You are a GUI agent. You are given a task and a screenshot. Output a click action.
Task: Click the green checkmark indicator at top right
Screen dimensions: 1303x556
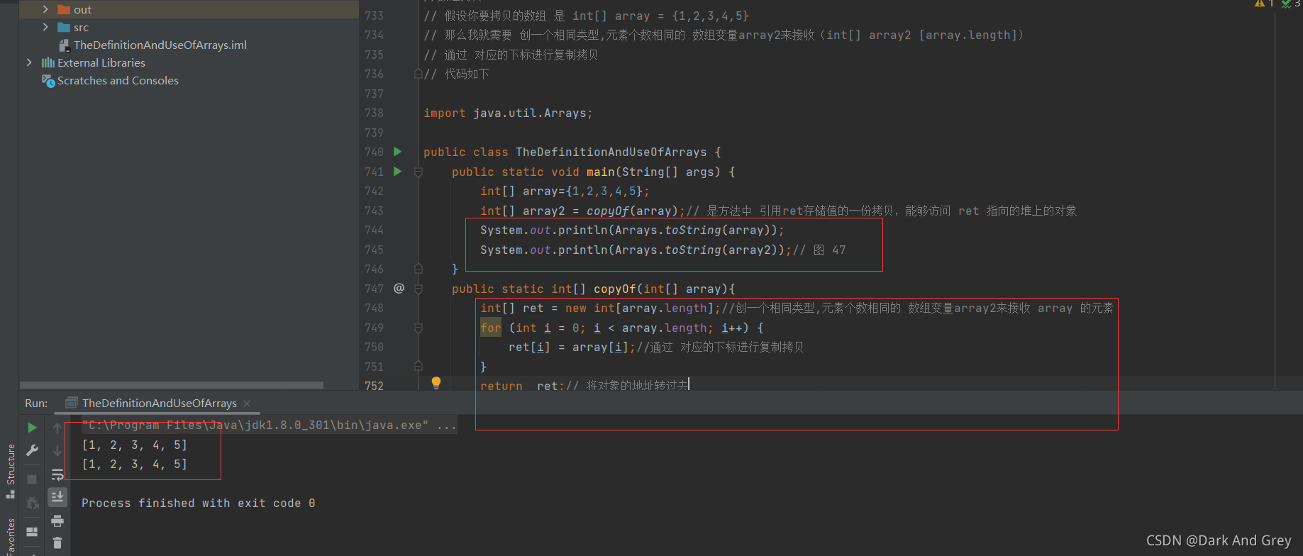[x=1286, y=4]
